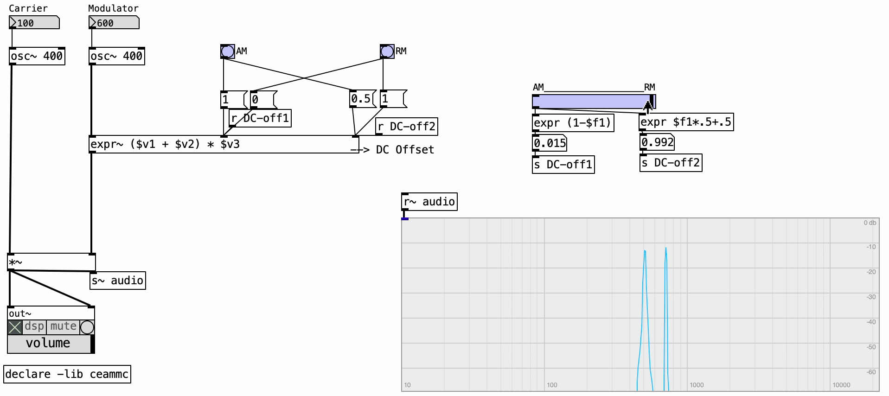Select the declare -lib ceammc object
Viewport: 889px width, 396px height.
(67, 374)
